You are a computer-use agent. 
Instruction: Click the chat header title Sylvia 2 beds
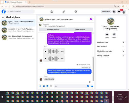tap(58, 19)
